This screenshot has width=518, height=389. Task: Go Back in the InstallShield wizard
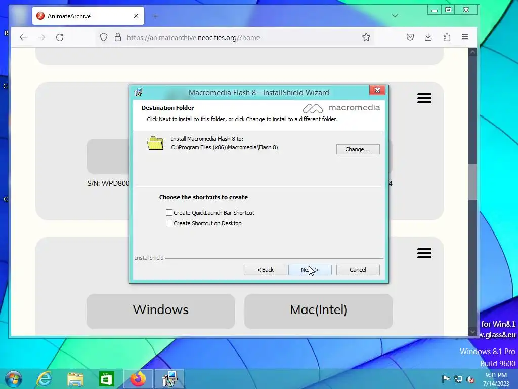265,270
